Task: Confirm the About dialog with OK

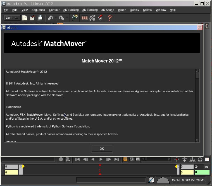Action: pyautogui.click(x=102, y=149)
